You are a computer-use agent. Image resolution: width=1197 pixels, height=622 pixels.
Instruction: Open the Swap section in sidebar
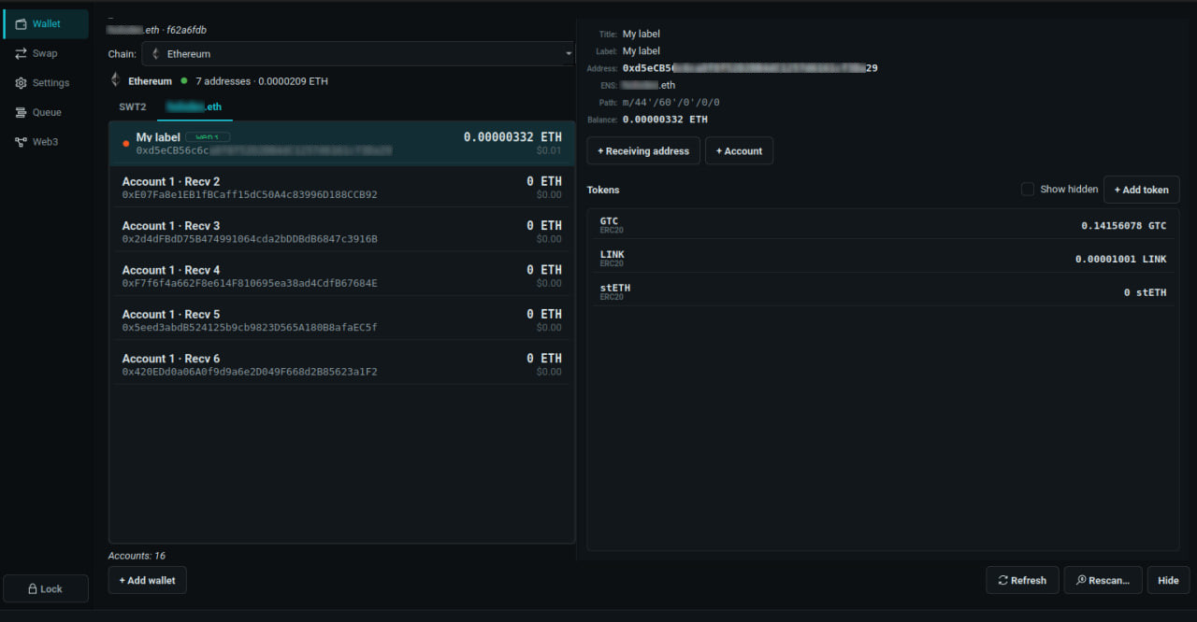coord(46,53)
